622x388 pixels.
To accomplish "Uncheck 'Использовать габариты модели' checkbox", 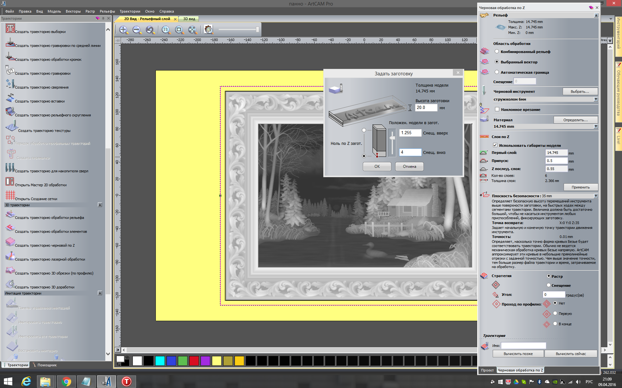I will [495, 145].
